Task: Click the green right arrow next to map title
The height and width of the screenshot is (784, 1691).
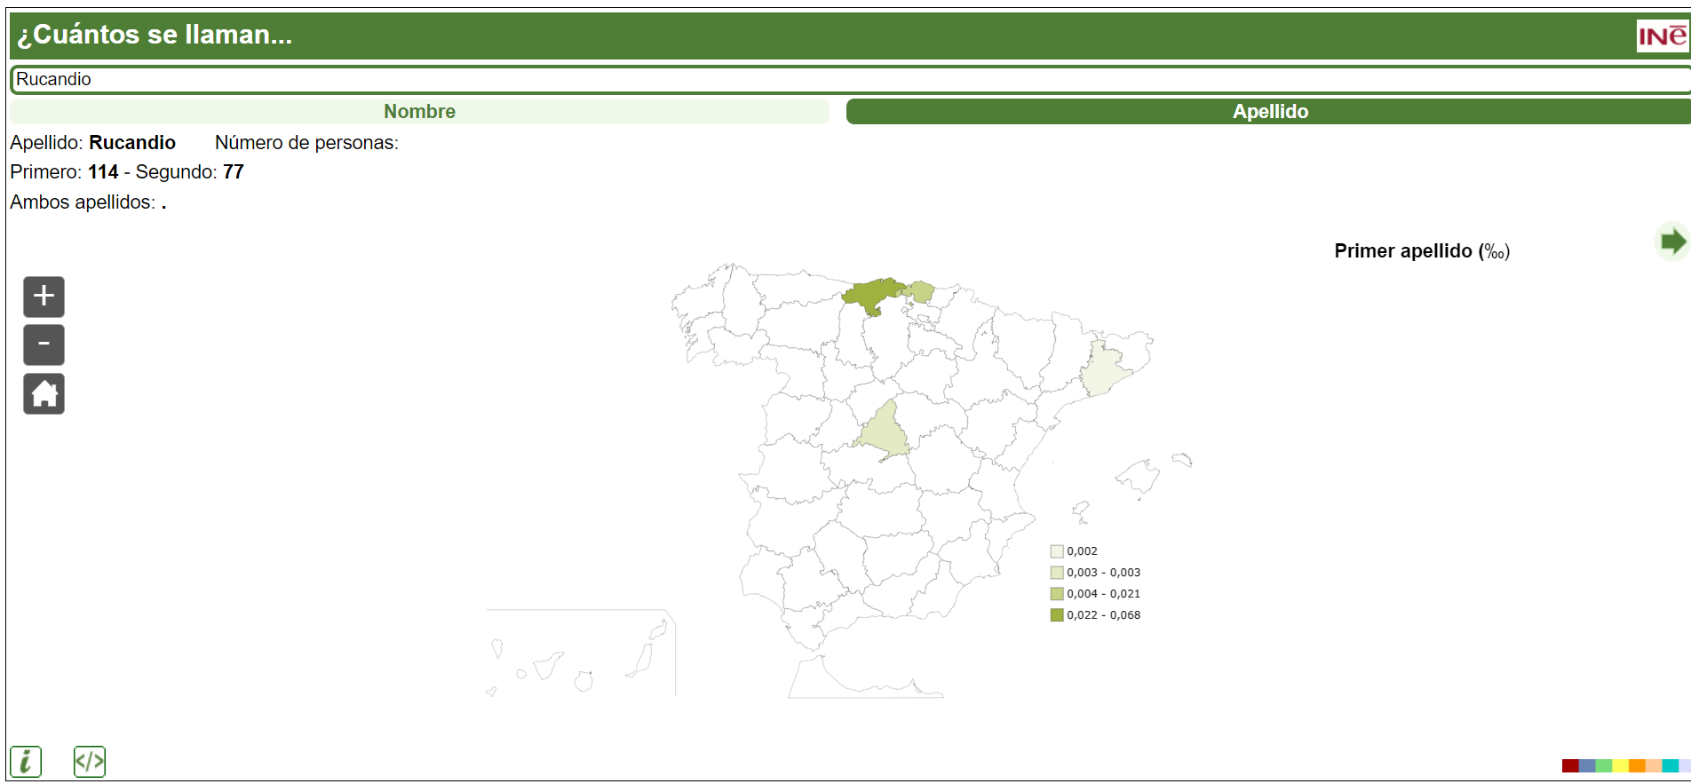Action: click(1672, 242)
